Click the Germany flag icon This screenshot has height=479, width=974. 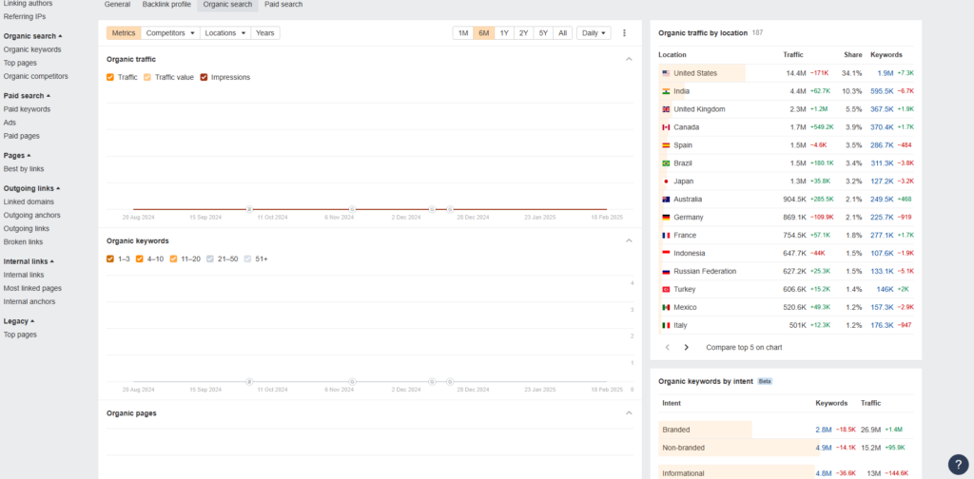tap(666, 217)
